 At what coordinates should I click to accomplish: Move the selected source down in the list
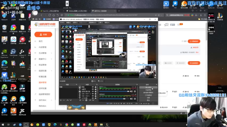tap(93, 100)
